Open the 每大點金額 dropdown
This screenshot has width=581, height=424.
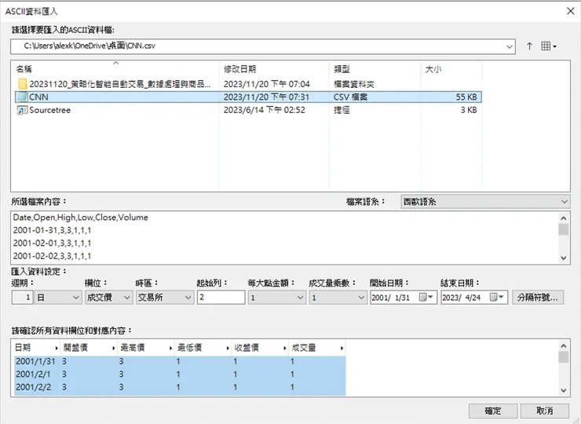click(x=277, y=298)
